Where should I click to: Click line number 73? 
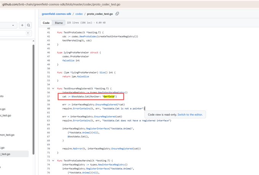(x=48, y=161)
